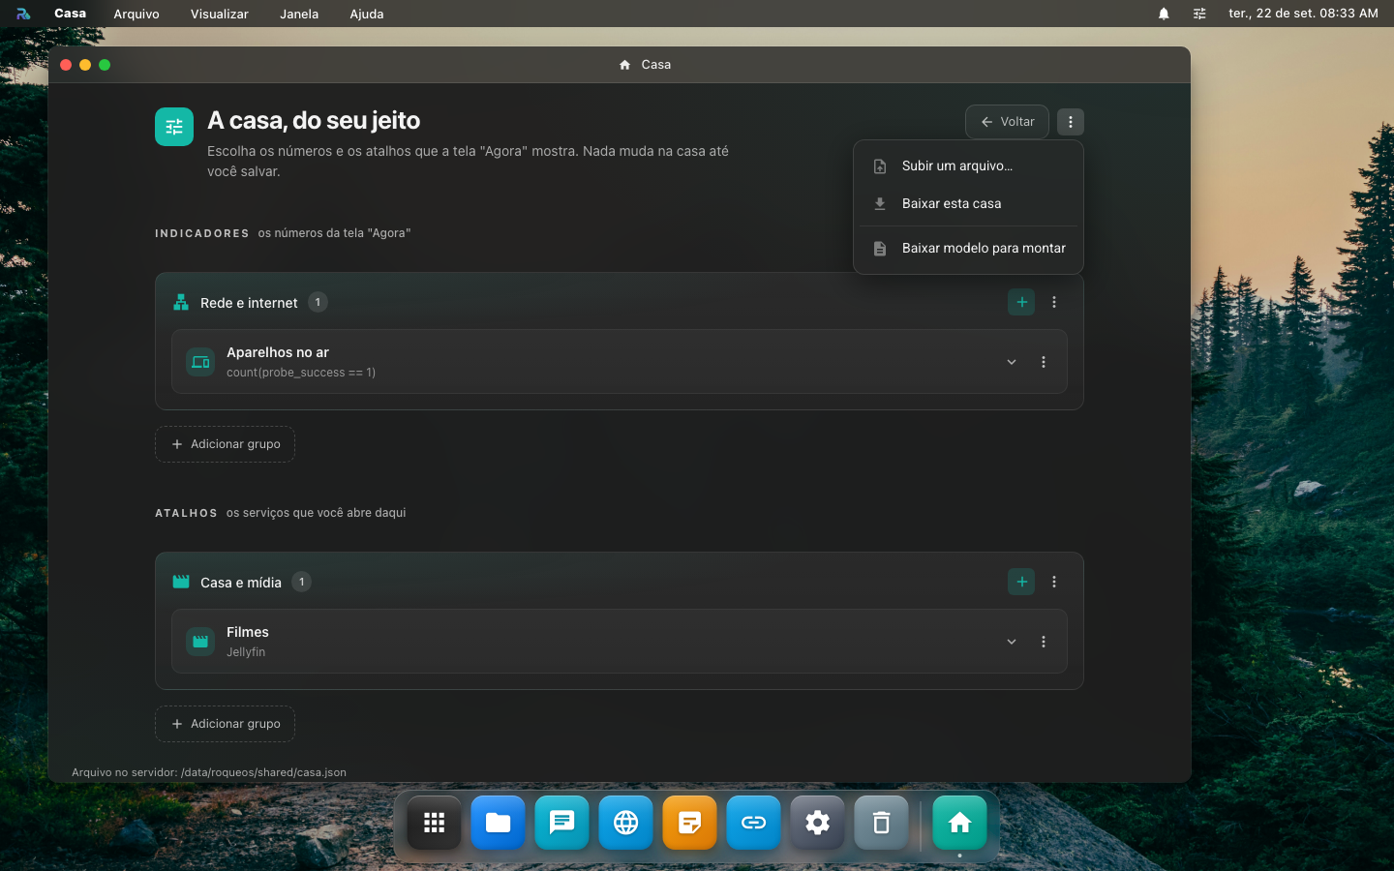Click Adicionar grupo under Indicadores

tap(225, 444)
